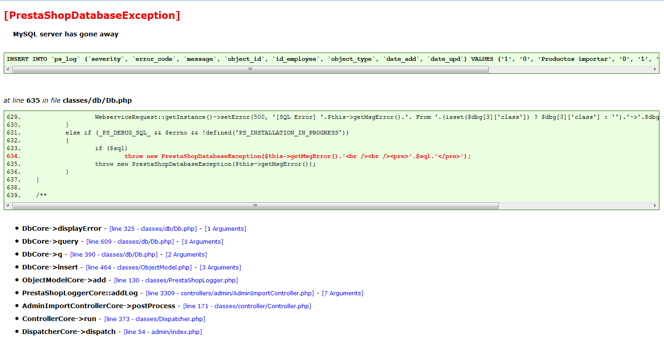Open the line 171 - classes/controller/Controller.php link
This screenshot has width=664, height=351.
pyautogui.click(x=247, y=306)
